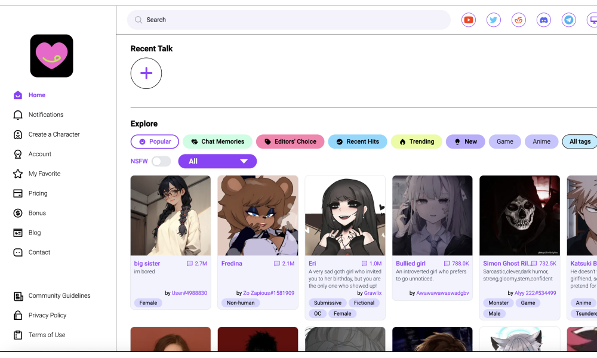Screen dimensions: 597x358
Task: Filter by the Anime category chip
Action: tap(541, 141)
